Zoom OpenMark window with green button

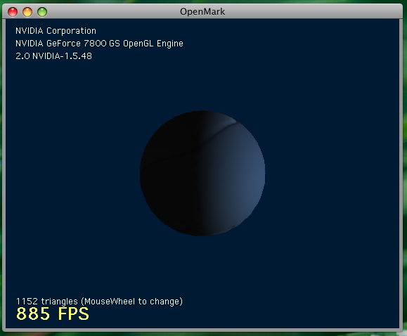[x=42, y=12]
